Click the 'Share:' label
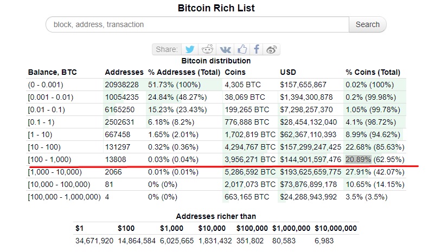The image size is (429, 252). pos(167,49)
